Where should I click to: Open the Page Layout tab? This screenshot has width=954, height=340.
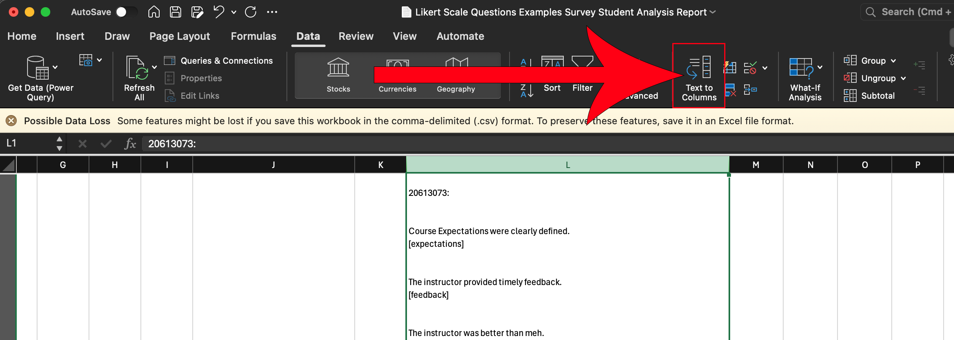pyautogui.click(x=180, y=36)
